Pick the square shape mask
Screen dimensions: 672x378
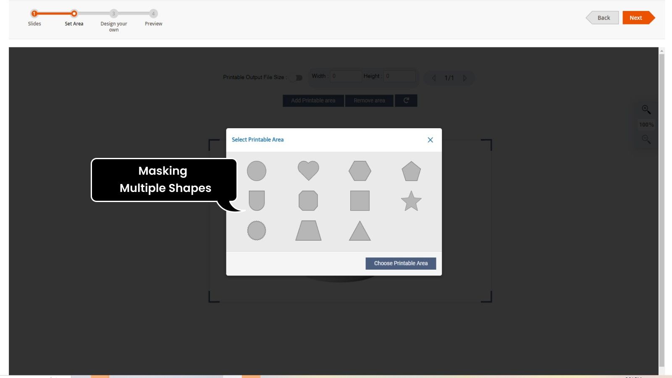(x=360, y=201)
